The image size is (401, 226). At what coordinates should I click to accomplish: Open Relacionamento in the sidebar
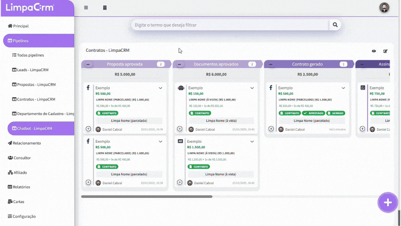(x=25, y=143)
